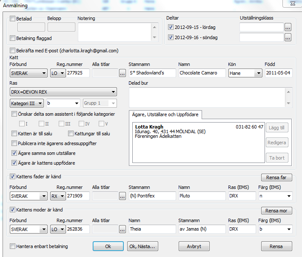Click the Rensa button
This screenshot has width=302, height=257.
coord(276,246)
